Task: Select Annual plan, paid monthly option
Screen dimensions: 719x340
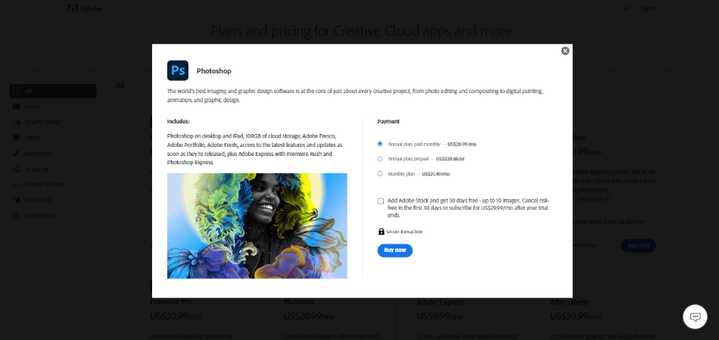Action: [380, 144]
